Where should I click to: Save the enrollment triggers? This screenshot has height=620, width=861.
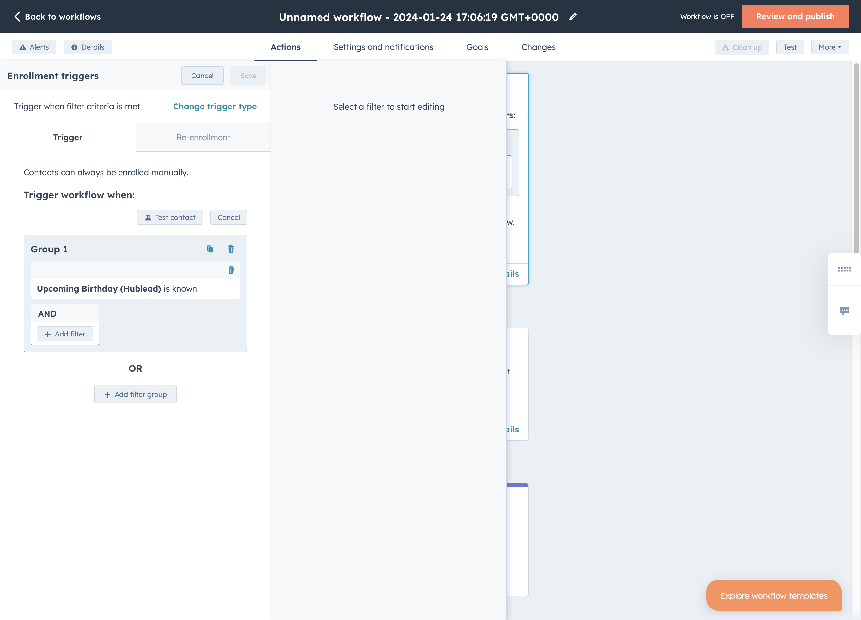248,76
